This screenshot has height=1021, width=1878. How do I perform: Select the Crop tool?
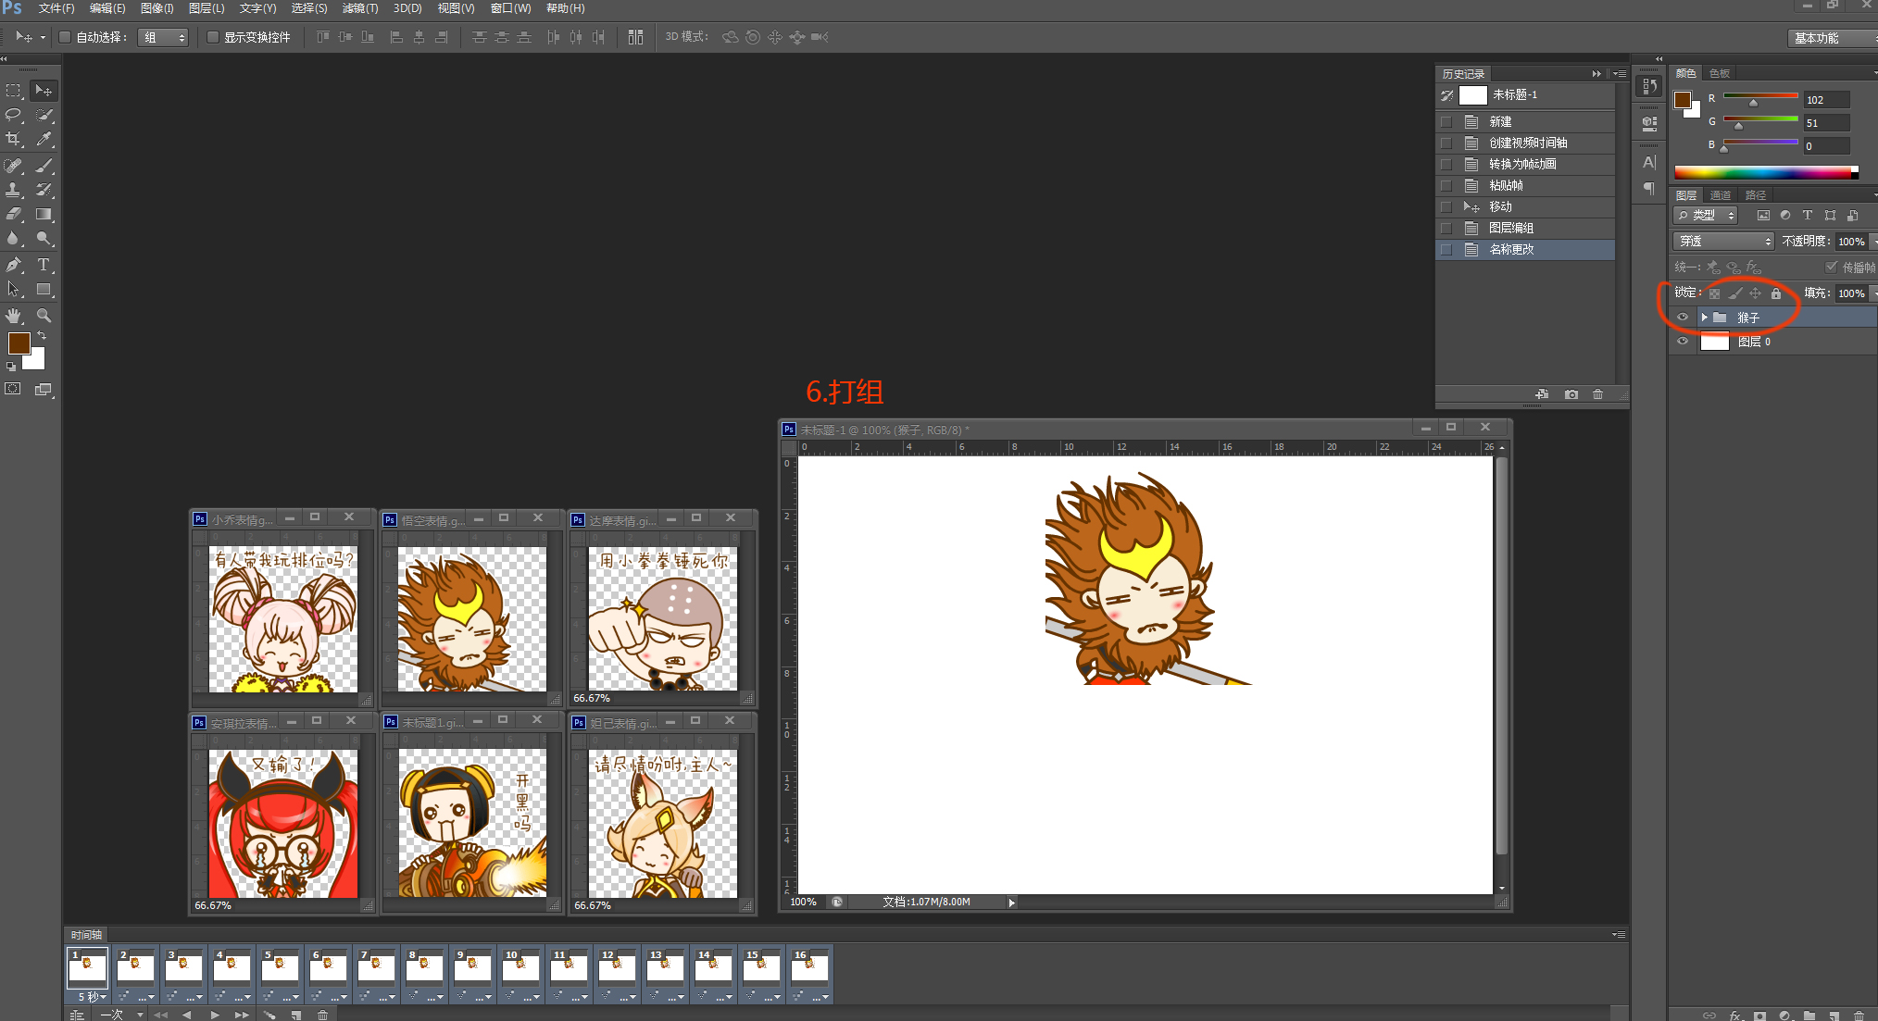click(14, 140)
